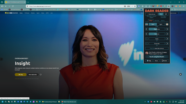Viewport: 186px width, 104px height.
Task: Increase grayscale using its right arrow
Action: click(167, 44)
